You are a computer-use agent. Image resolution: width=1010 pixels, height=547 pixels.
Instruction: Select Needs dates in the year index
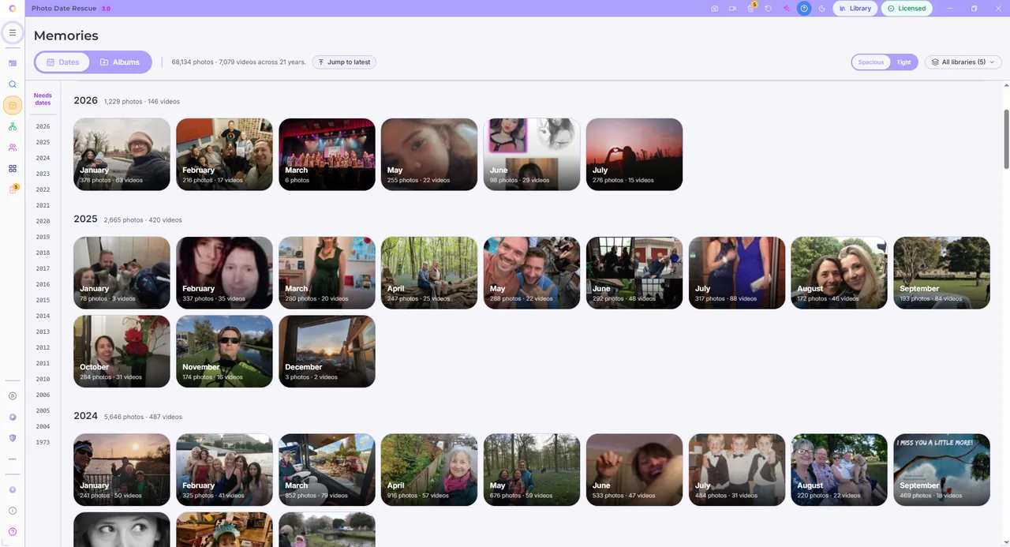point(43,99)
